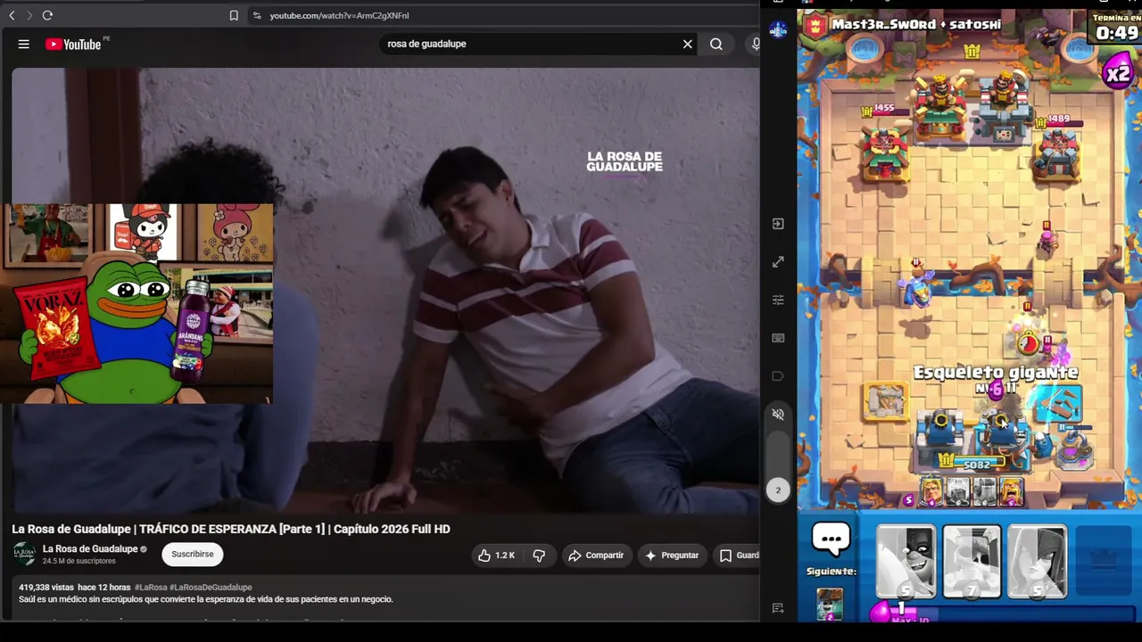Select the Giant Skeleton card costing 7
This screenshot has height=642, width=1142.
(x=972, y=561)
